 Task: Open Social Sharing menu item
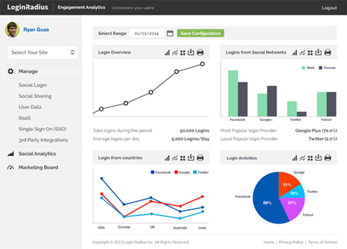(35, 96)
